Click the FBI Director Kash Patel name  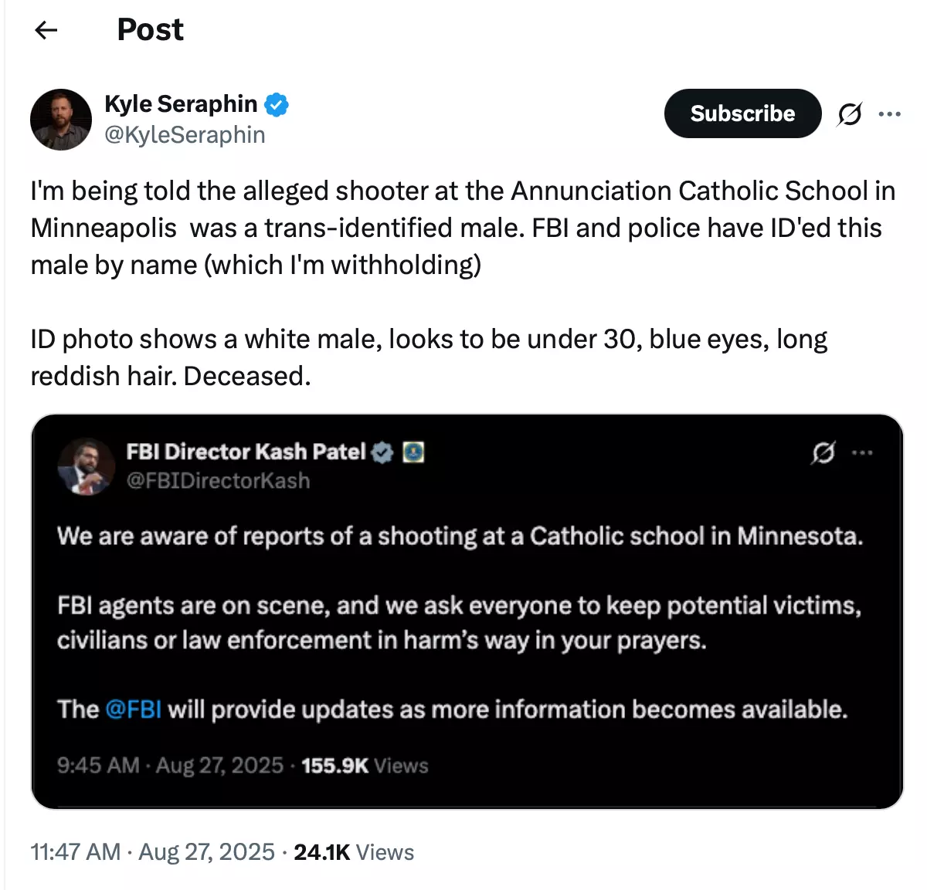[246, 452]
